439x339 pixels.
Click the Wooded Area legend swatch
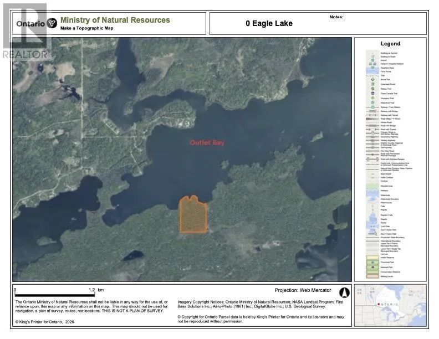(372, 186)
